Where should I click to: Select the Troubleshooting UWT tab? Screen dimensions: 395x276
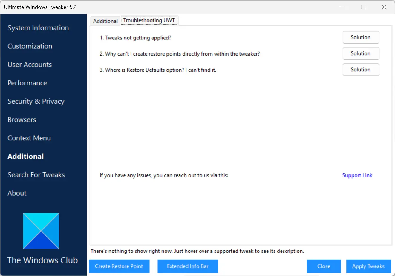(149, 20)
